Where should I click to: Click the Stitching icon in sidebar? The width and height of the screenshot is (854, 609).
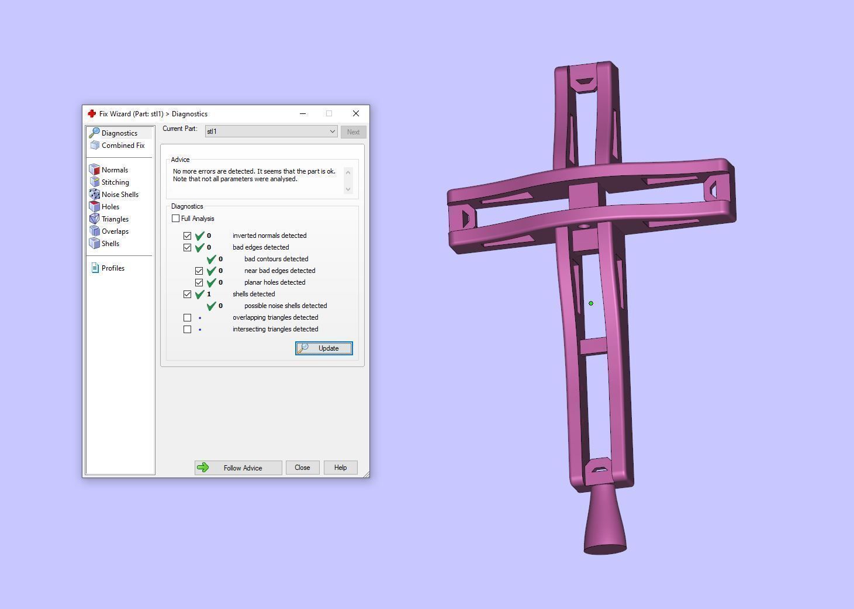[x=95, y=182]
